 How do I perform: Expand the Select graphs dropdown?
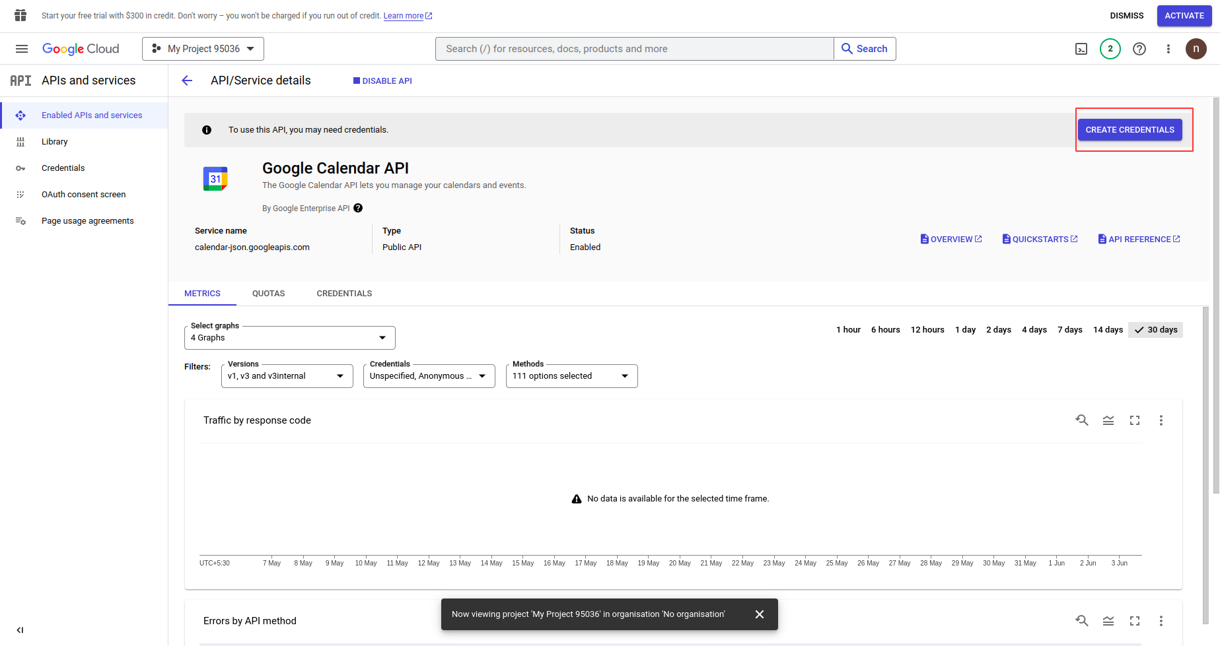point(289,338)
